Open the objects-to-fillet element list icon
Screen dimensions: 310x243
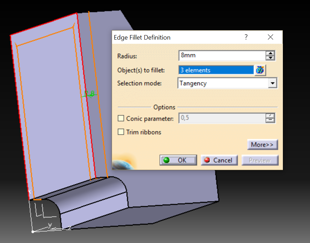[x=260, y=70]
